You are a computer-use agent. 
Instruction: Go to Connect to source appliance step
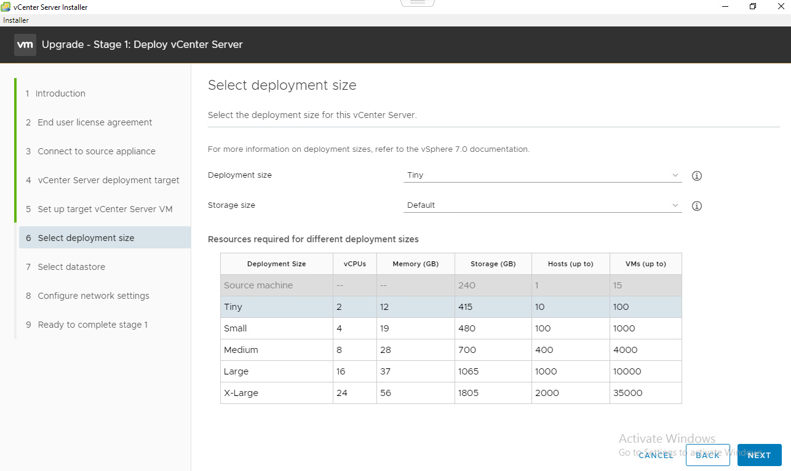(x=97, y=151)
